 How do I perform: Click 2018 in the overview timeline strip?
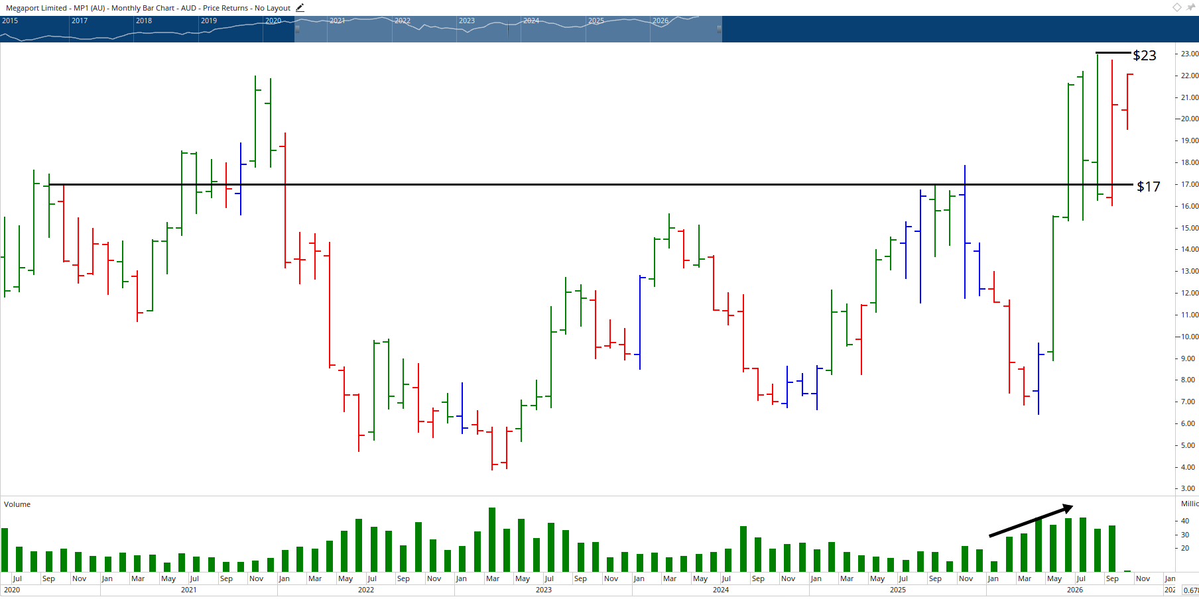click(144, 21)
